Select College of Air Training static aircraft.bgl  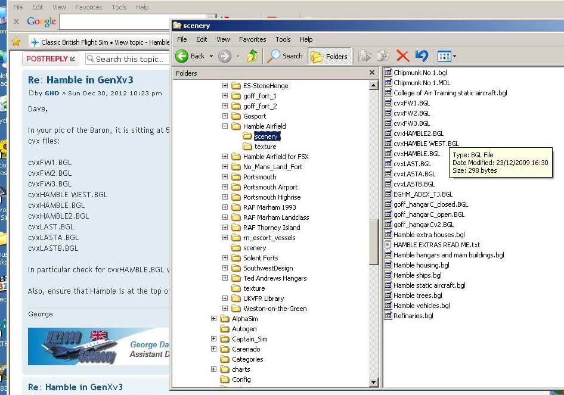450,93
